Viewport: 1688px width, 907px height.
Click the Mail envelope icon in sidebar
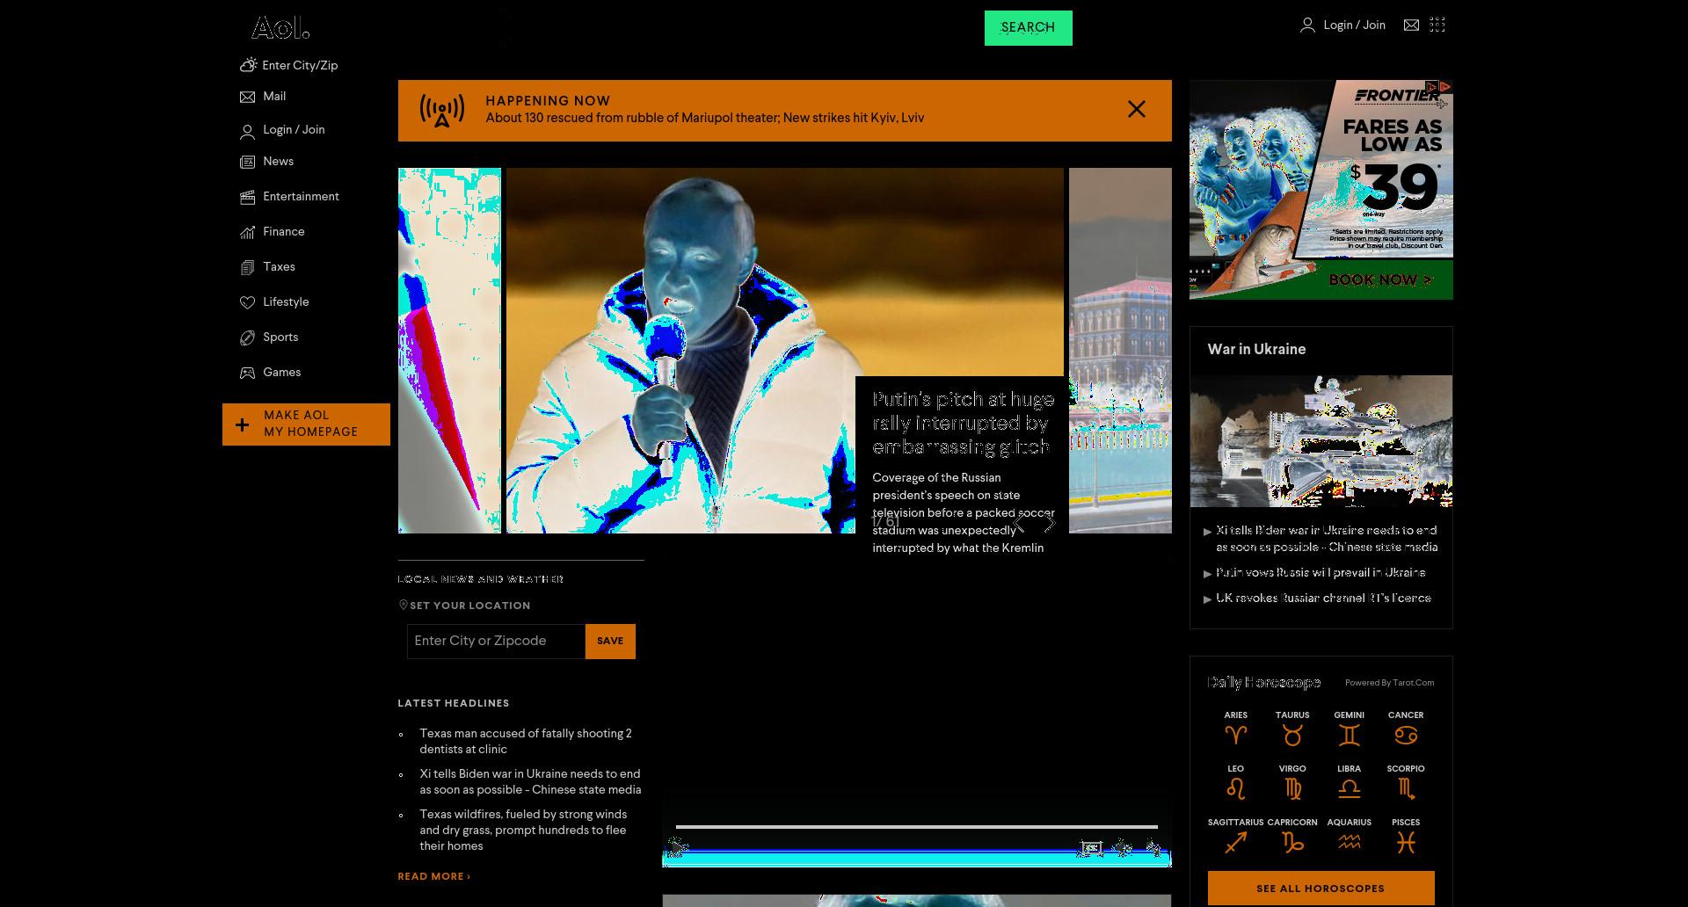[x=248, y=97]
